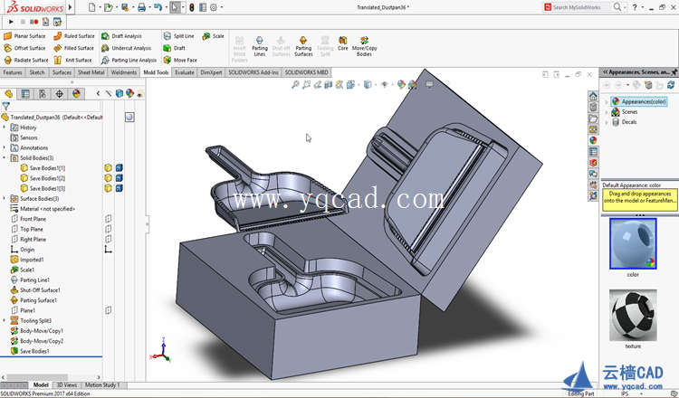
Task: Toggle Plane1 visibility icon
Action: tap(109, 310)
